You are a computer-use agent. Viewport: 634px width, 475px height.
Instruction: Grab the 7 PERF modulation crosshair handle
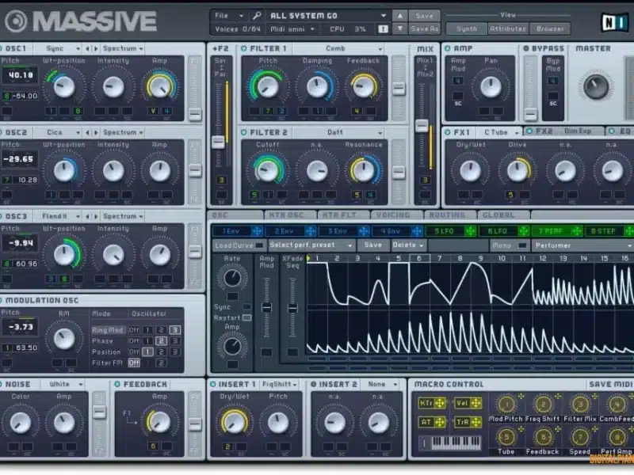pos(577,231)
